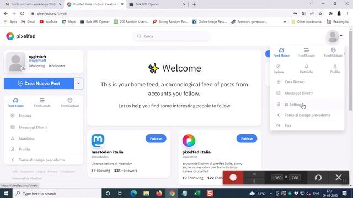Click page vertical scrollbar

351,70
